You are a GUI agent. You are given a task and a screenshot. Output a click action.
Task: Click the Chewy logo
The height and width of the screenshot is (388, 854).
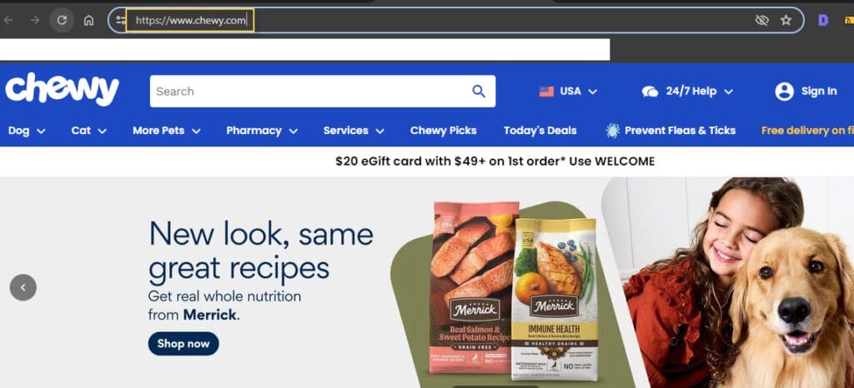coord(62,89)
